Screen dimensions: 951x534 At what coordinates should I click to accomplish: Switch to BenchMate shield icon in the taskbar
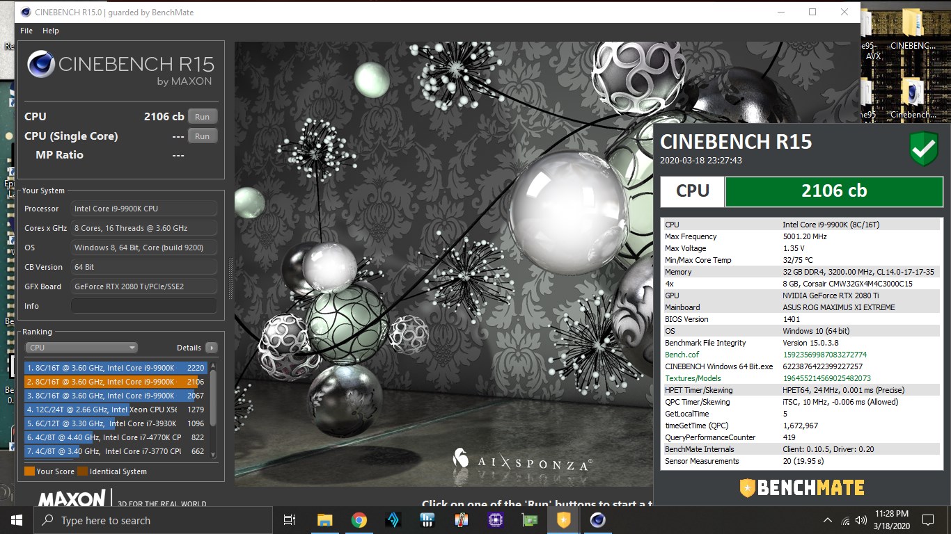click(x=563, y=520)
